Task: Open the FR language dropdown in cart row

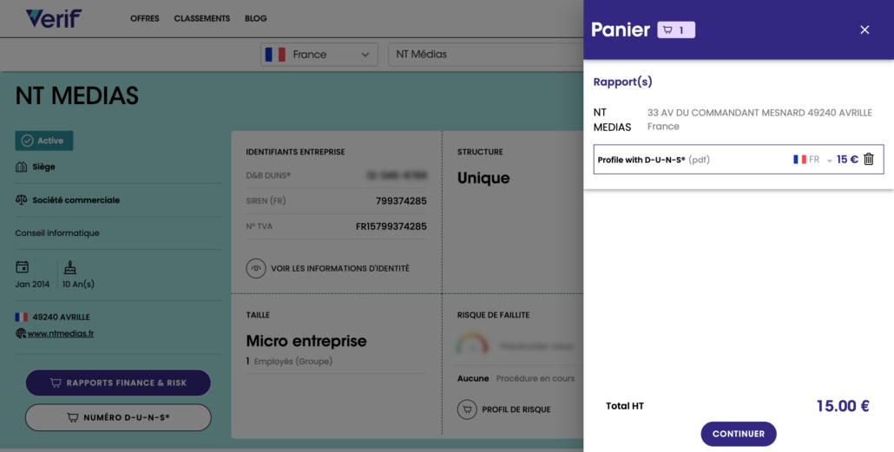Action: point(813,160)
